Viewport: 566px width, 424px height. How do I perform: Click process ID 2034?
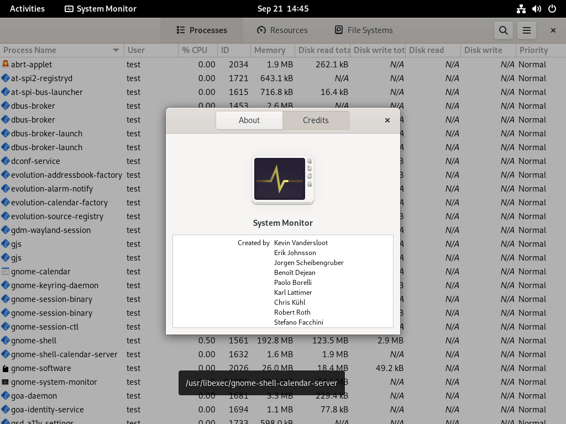pyautogui.click(x=239, y=64)
